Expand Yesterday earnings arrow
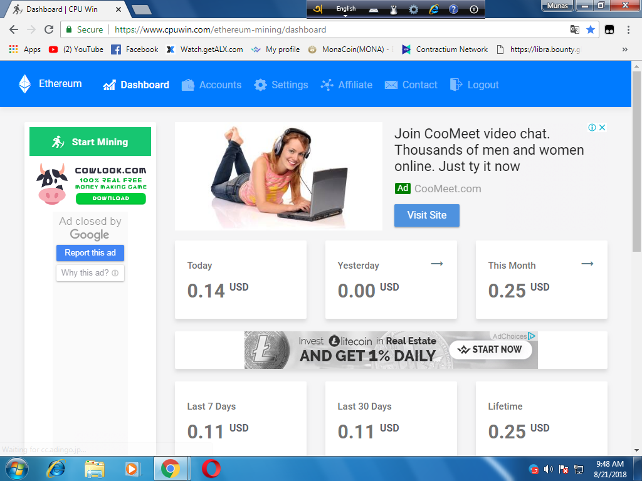 tap(437, 264)
